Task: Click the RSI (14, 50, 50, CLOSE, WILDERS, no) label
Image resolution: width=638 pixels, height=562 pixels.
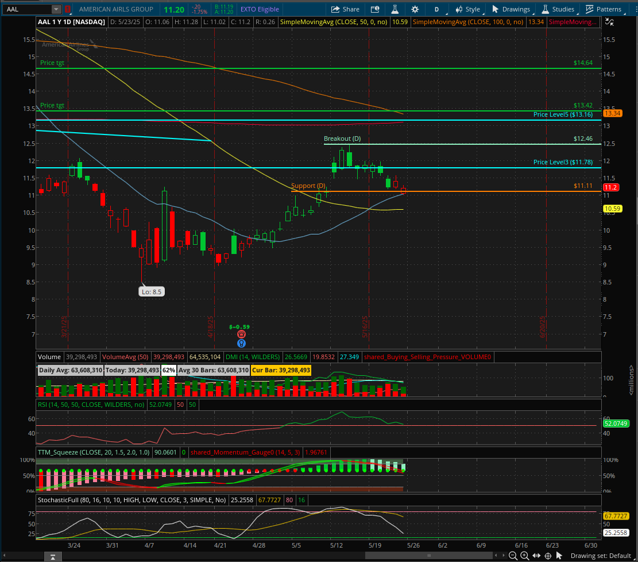Action: click(x=91, y=405)
